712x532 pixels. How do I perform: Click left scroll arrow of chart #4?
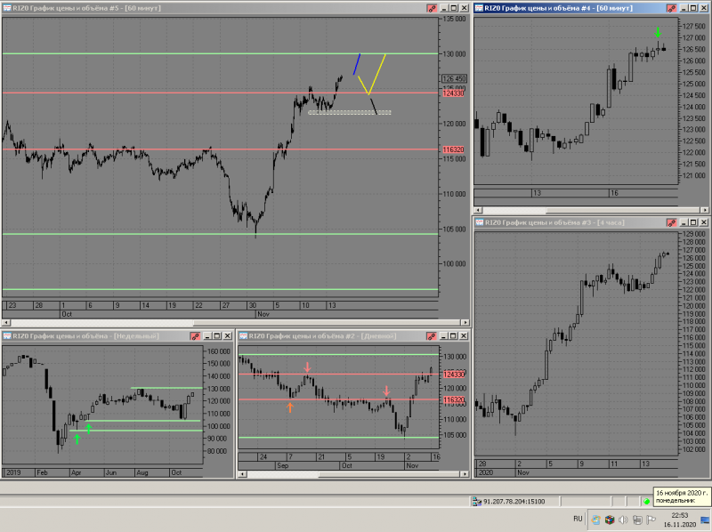478,210
